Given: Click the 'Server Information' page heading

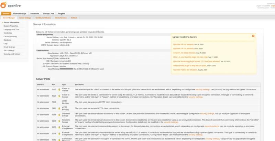Looking at the screenshot, I should click(x=44, y=24).
